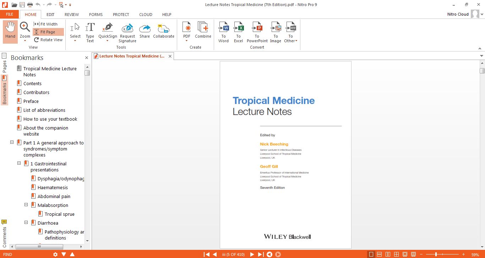Image resolution: width=485 pixels, height=258 pixels.
Task: Click the Open folder icon in quick access
Action: tap(14, 5)
